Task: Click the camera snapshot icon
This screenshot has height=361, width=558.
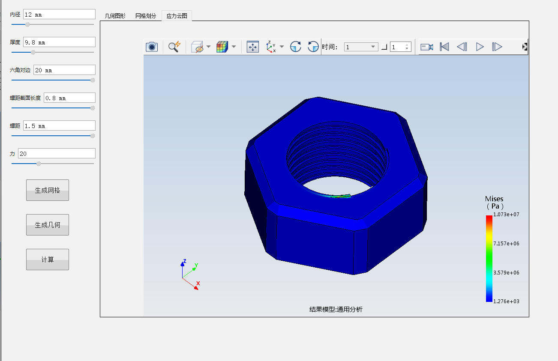Action: pos(152,47)
